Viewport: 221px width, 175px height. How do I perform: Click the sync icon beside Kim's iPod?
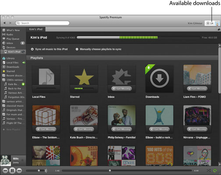coord(23,52)
